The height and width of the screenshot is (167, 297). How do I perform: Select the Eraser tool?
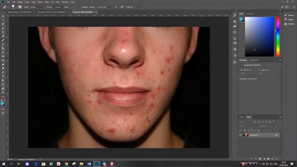coord(3,56)
